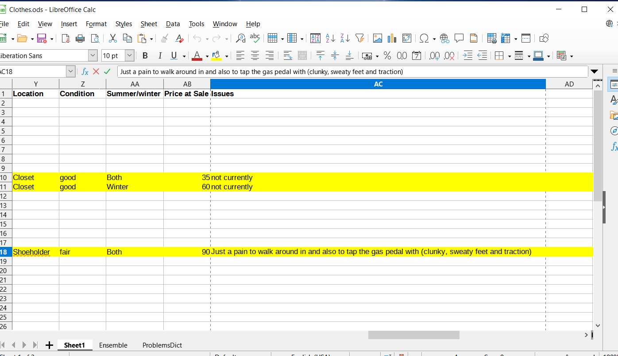Insert a special character (omega)
The width and height of the screenshot is (618, 356).
coord(424,39)
